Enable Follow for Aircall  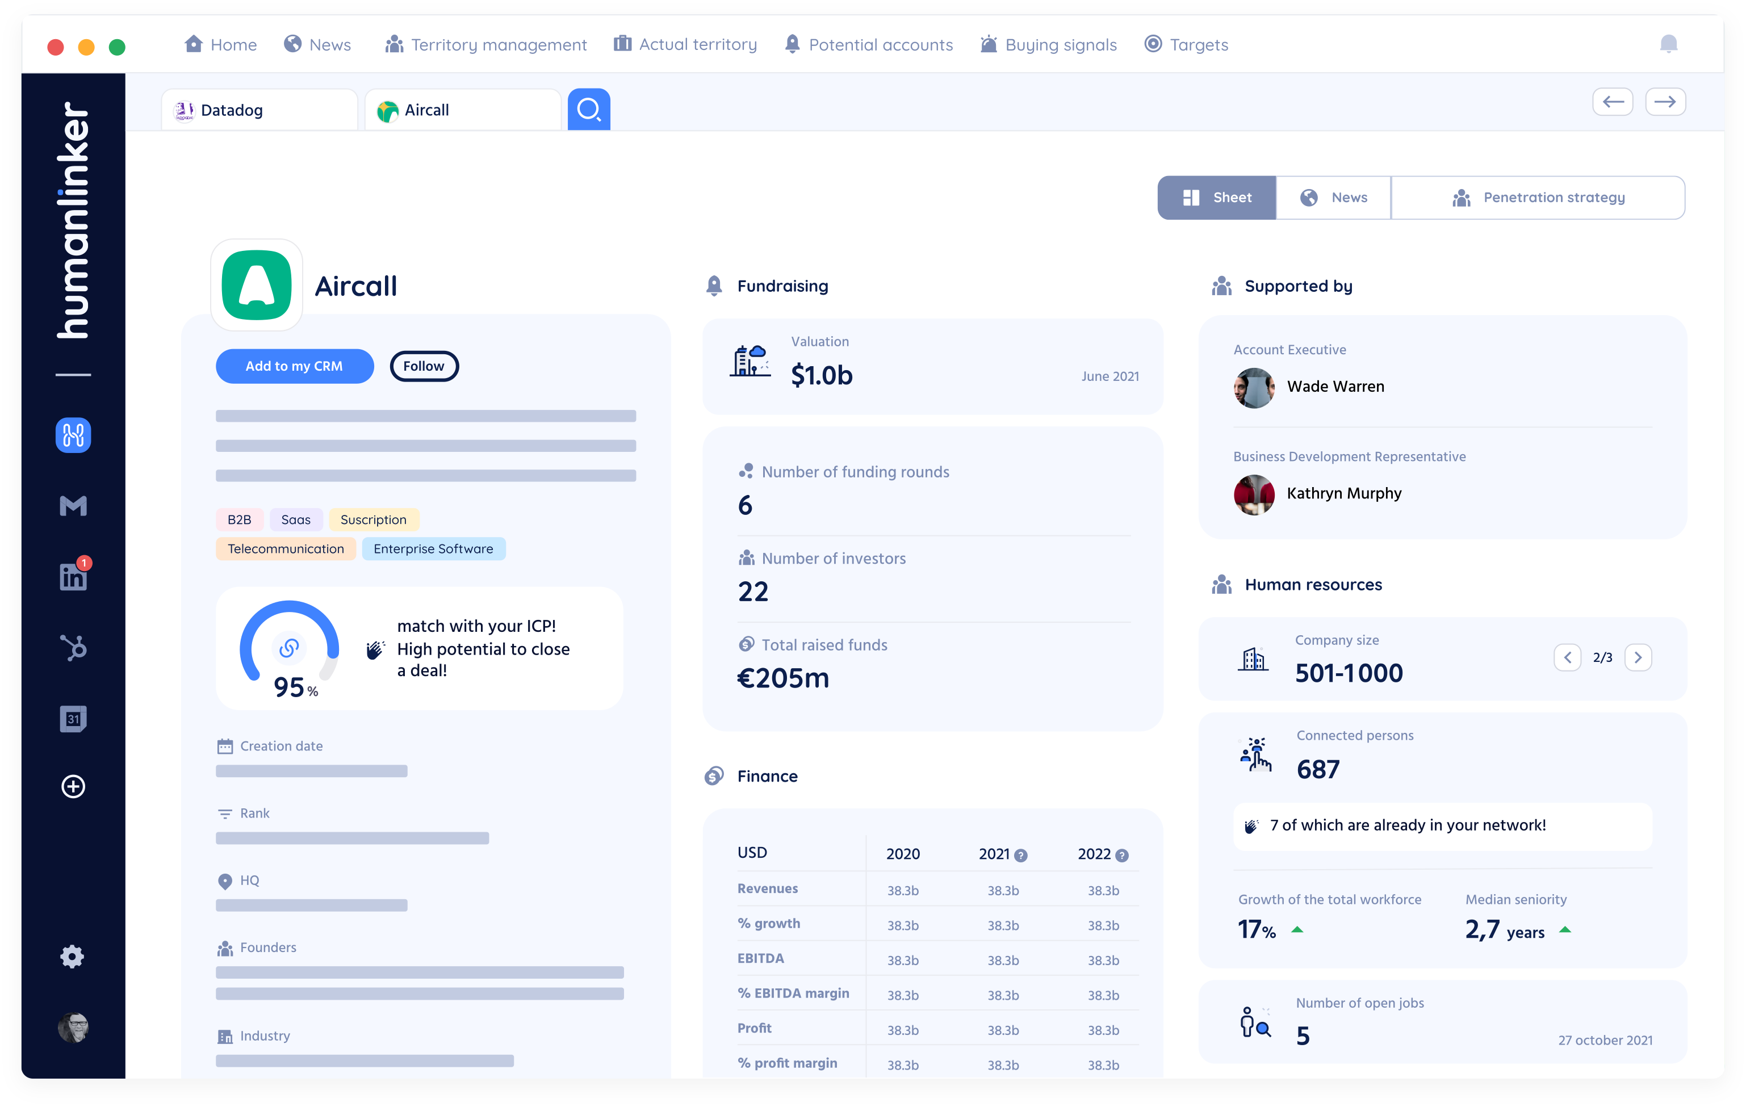[x=424, y=366]
